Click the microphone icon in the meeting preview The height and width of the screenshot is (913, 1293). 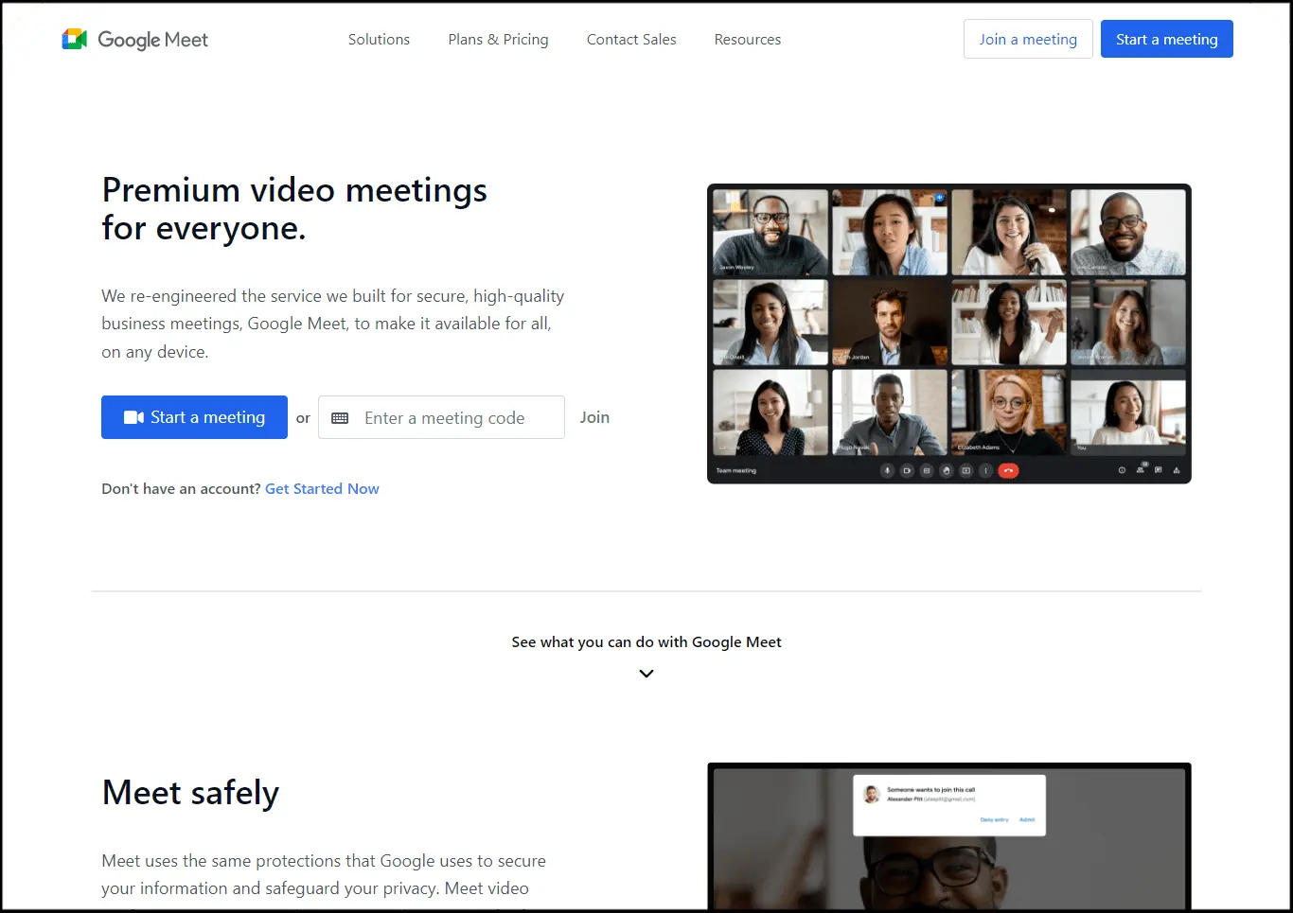click(887, 470)
